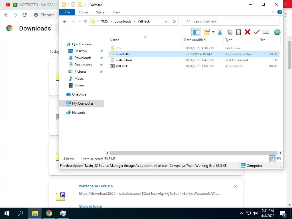The image size is (292, 219).
Task: Remove WarzoneUAT.exe.zip from Chrome downloads list
Action: (x=235, y=186)
